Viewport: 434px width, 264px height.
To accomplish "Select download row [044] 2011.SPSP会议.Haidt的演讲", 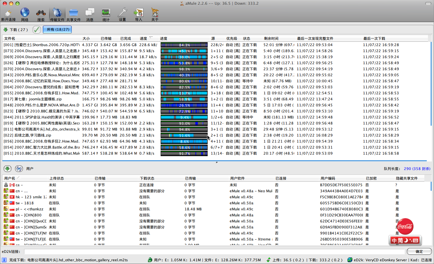I will 215,117.
